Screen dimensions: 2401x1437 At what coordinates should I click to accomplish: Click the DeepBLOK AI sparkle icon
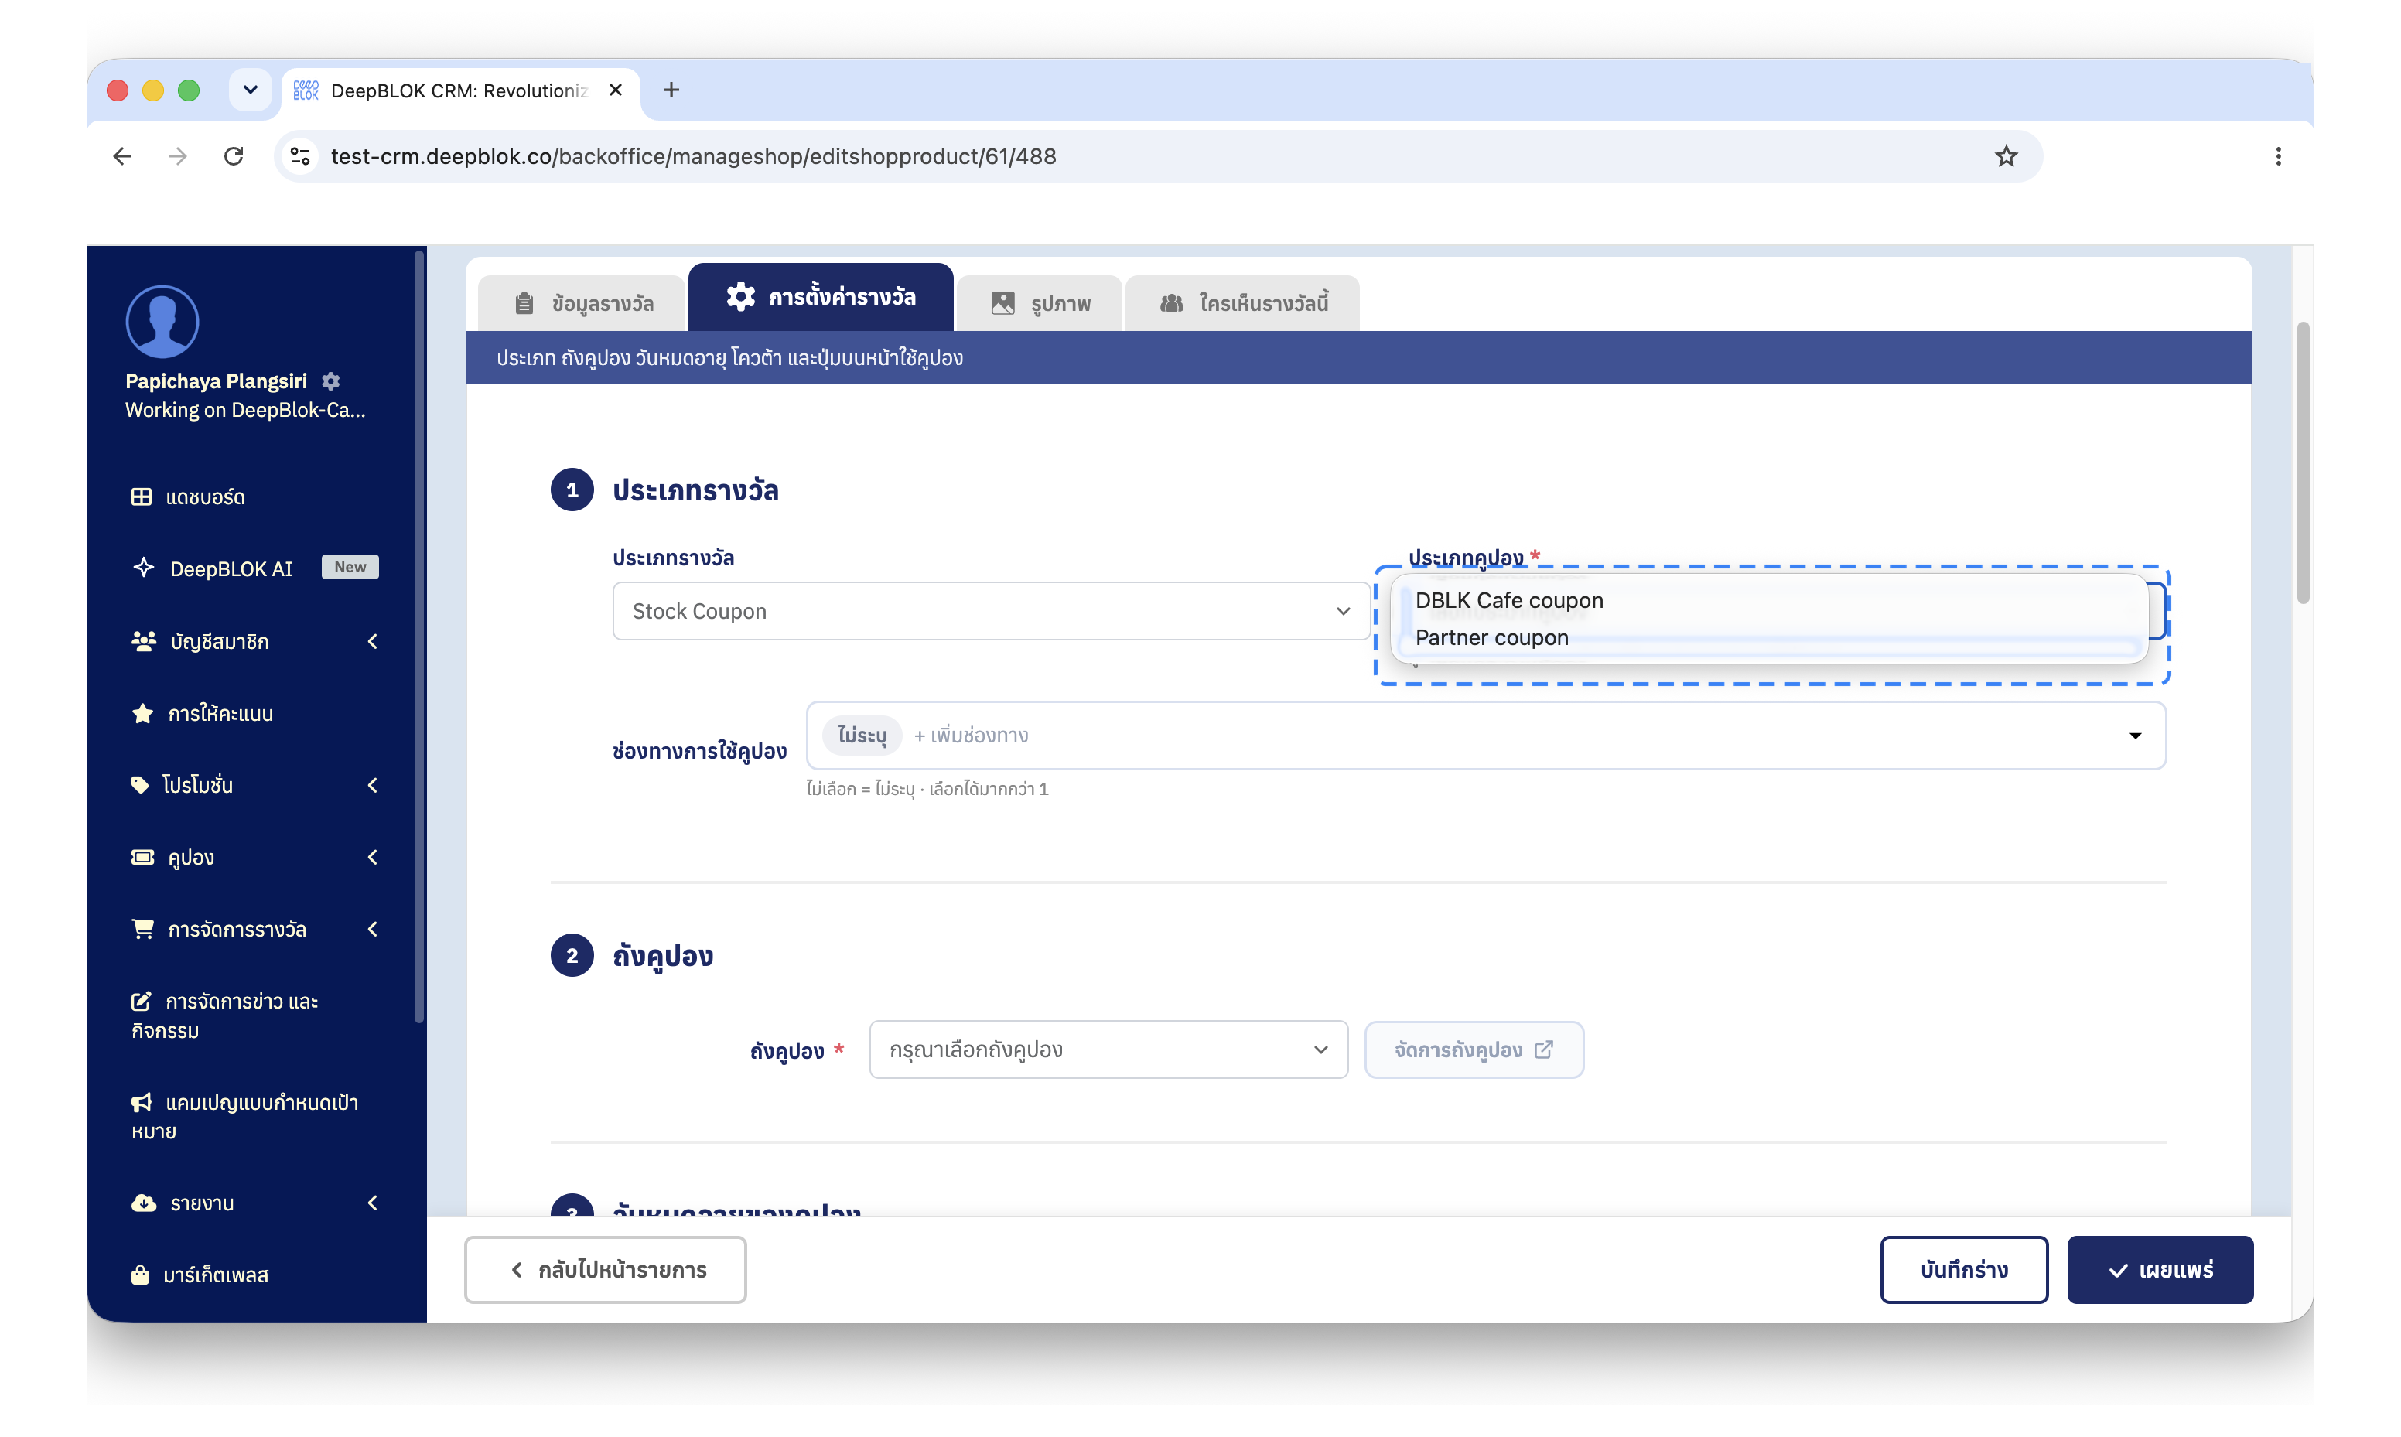143,568
